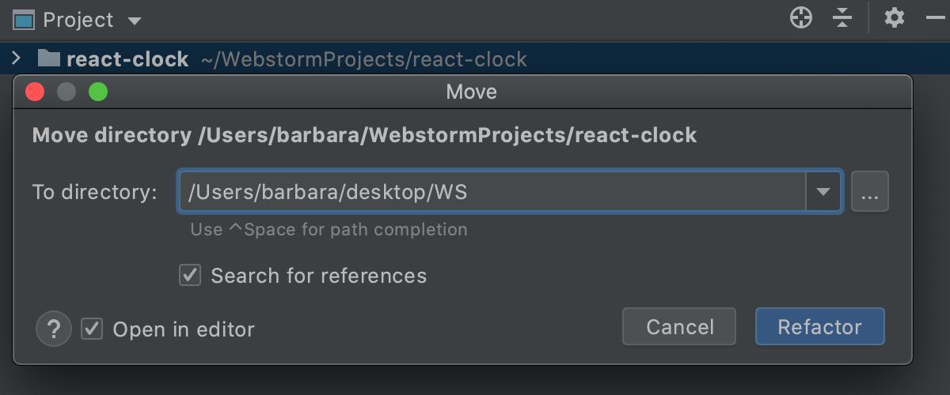This screenshot has width=950, height=395.
Task: Click the Project view window icon
Action: (x=24, y=19)
